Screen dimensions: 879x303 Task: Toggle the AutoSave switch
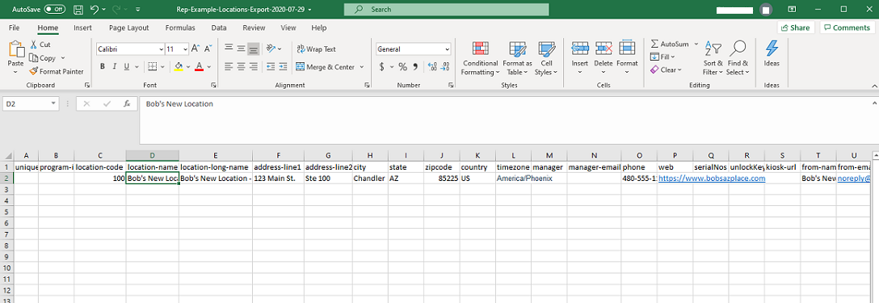(54, 10)
